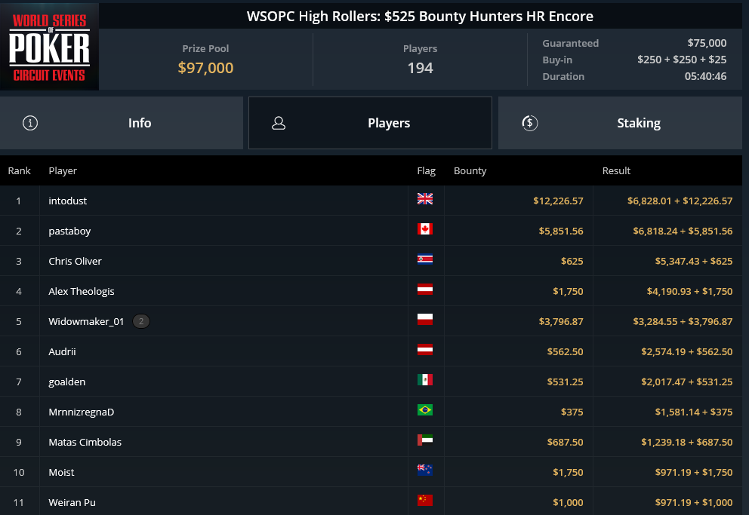Click the Info circle icon
Viewport: 749px width, 515px height.
pyautogui.click(x=30, y=123)
